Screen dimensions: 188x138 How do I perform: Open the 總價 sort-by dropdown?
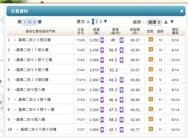tap(154, 22)
